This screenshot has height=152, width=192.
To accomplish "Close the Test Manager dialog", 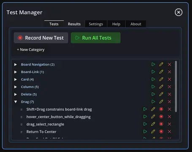I will 178,12.
